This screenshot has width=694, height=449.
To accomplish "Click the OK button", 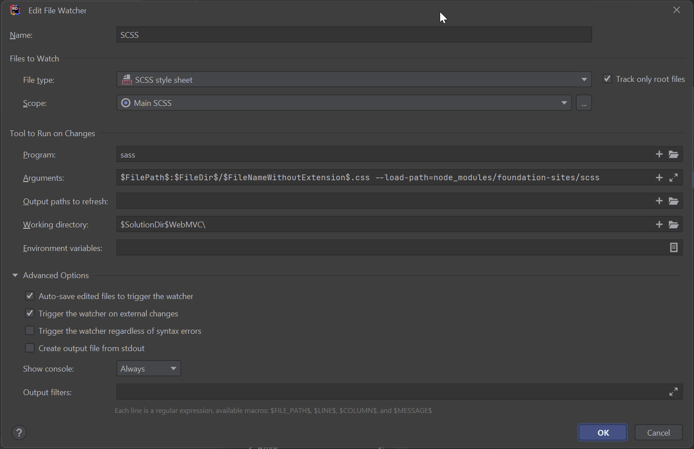I will (602, 433).
